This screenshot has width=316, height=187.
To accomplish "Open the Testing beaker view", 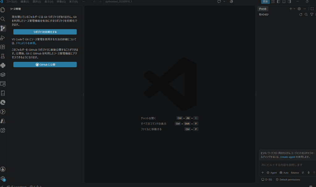I will point(3,56).
